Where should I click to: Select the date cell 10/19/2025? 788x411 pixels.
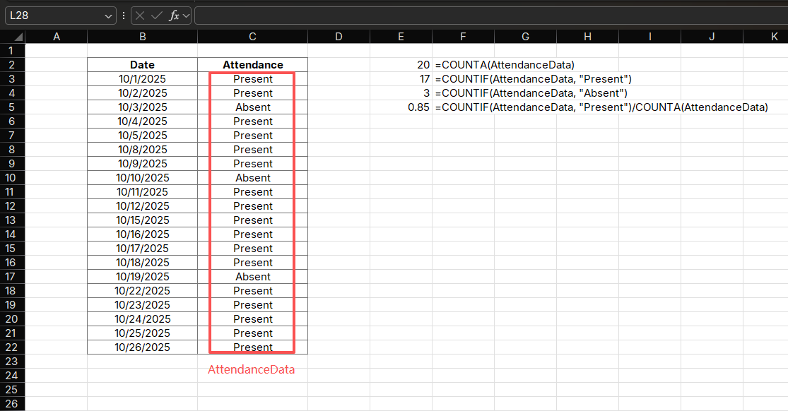click(x=142, y=277)
